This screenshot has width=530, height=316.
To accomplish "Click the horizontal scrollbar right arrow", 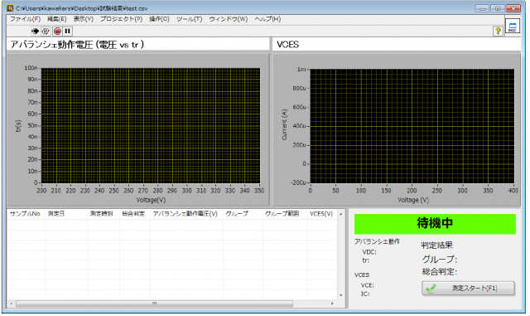I will (333, 304).
